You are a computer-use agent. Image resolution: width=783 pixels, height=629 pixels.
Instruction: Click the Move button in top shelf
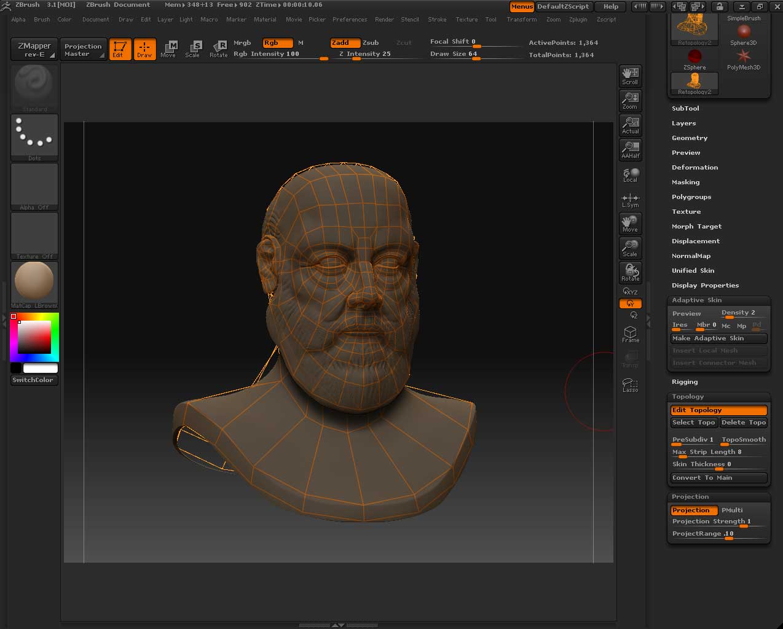168,49
